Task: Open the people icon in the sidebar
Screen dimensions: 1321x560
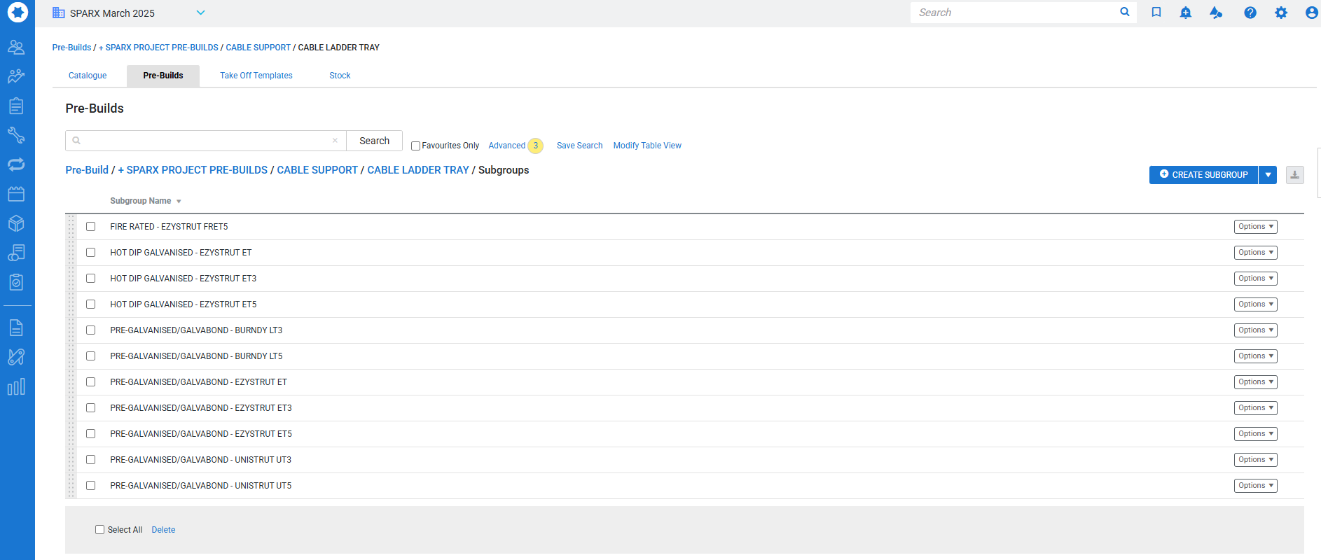Action: point(16,47)
